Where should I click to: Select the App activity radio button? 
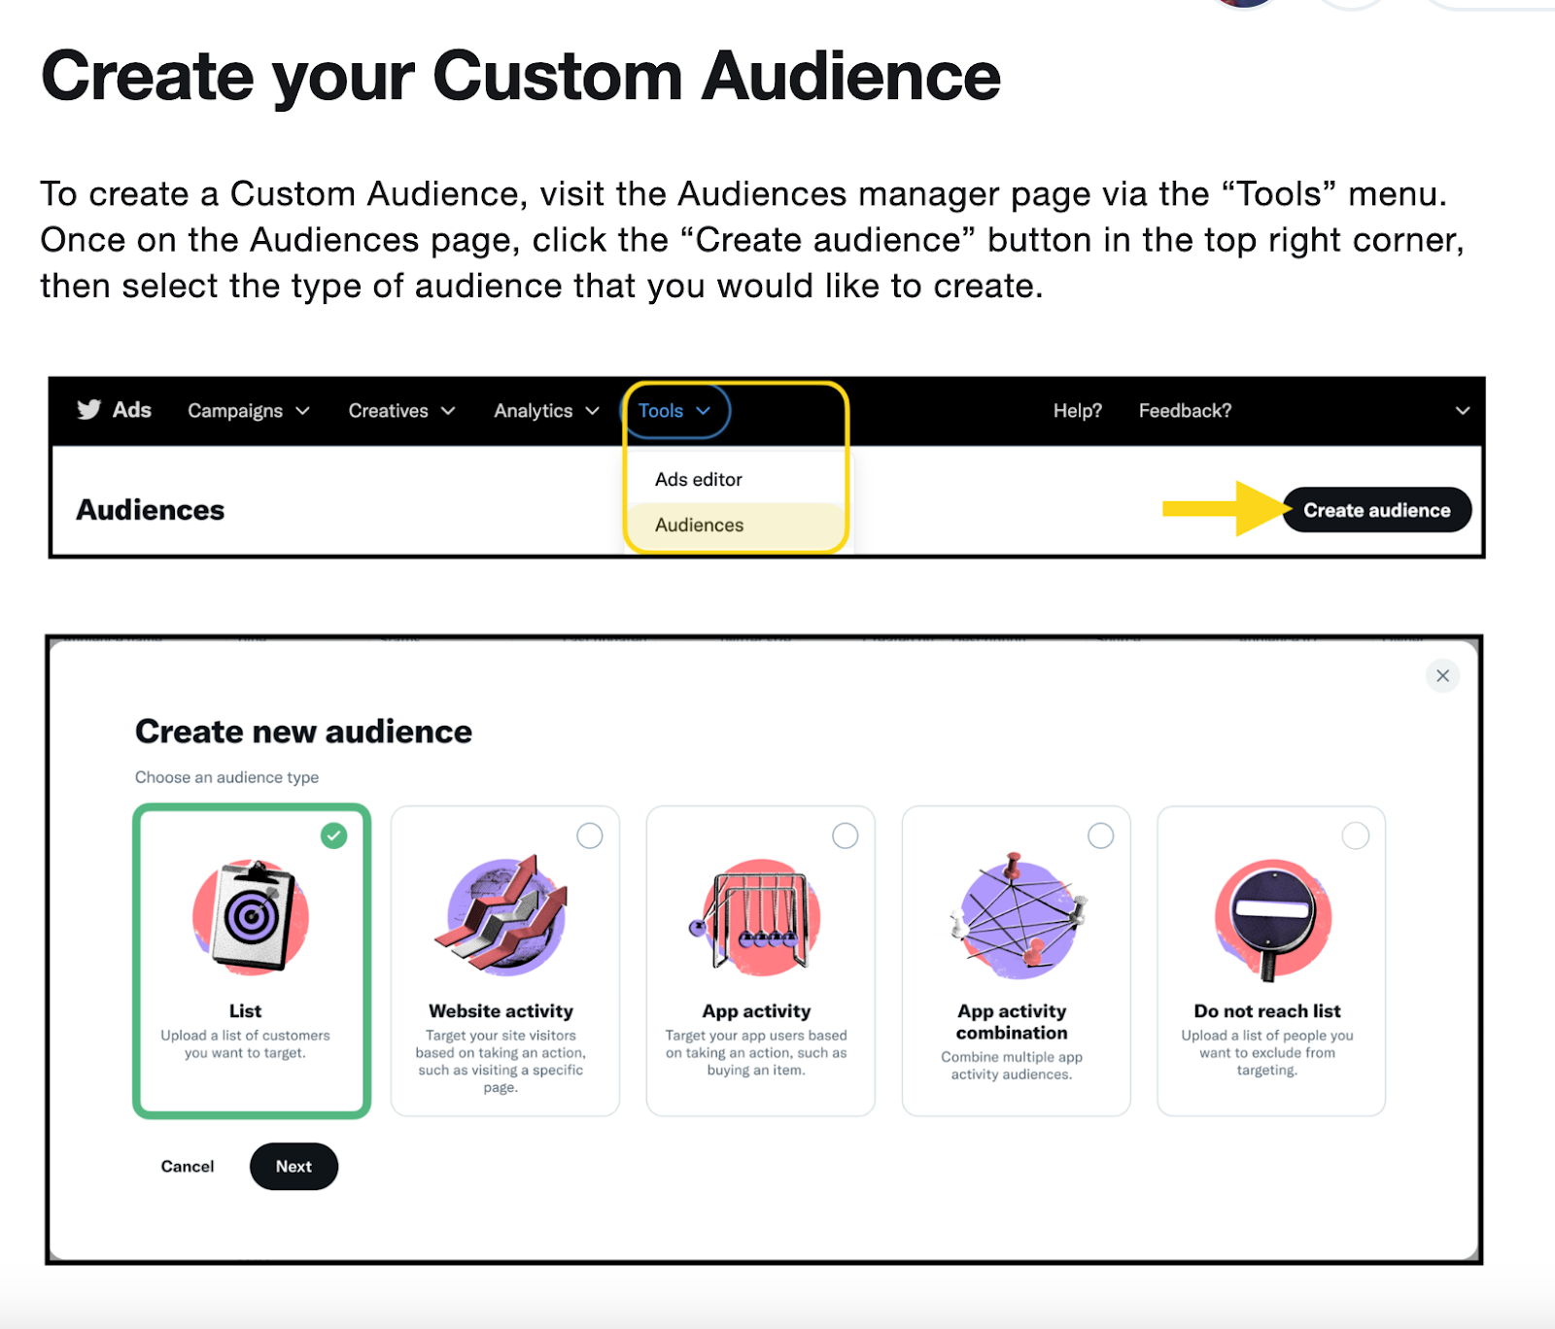[846, 835]
